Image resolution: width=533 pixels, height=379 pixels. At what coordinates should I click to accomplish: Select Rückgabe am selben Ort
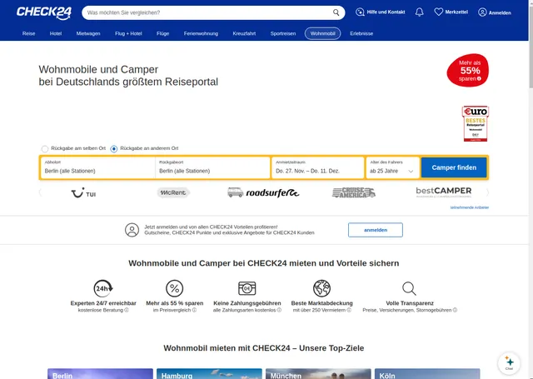tap(45, 149)
